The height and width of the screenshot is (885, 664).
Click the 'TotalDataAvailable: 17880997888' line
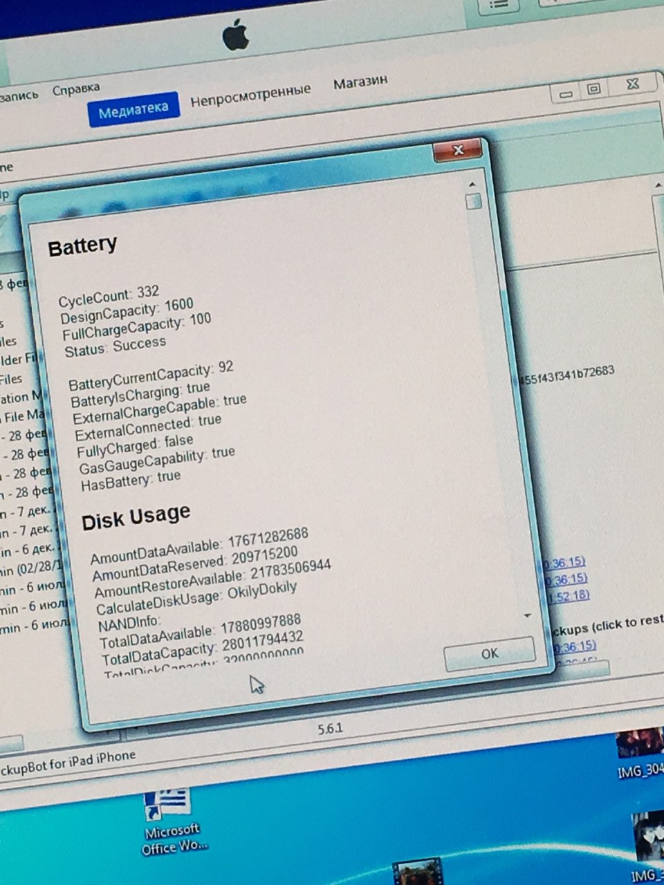tap(201, 632)
